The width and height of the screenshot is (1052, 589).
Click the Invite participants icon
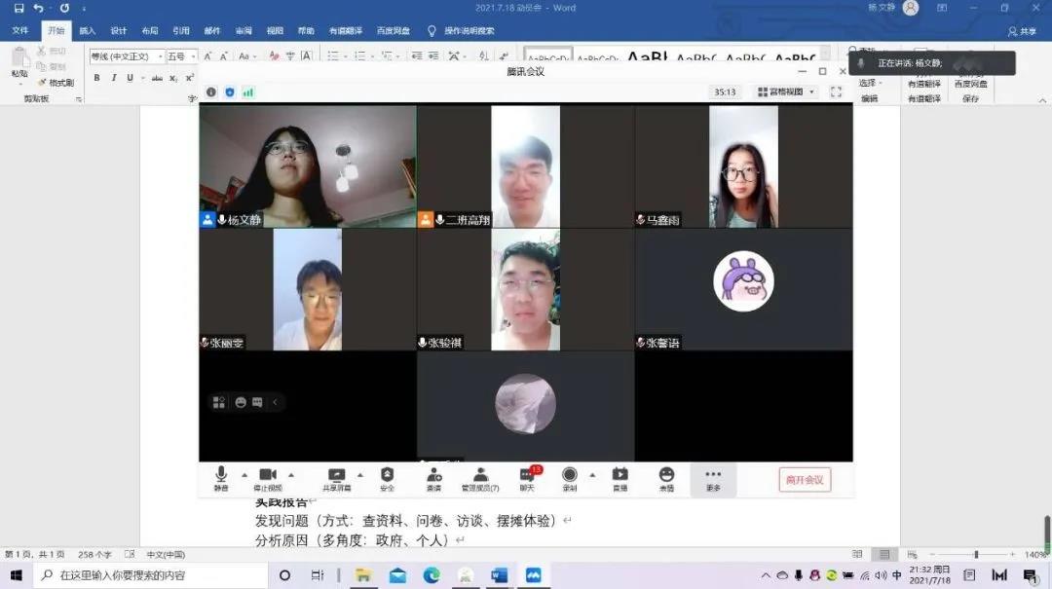coord(433,477)
